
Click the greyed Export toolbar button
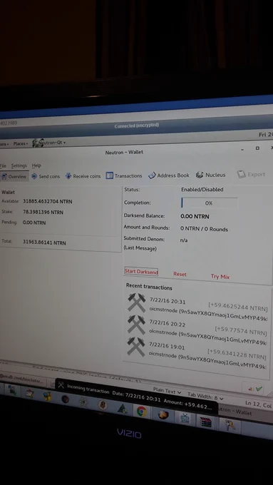[x=251, y=175]
